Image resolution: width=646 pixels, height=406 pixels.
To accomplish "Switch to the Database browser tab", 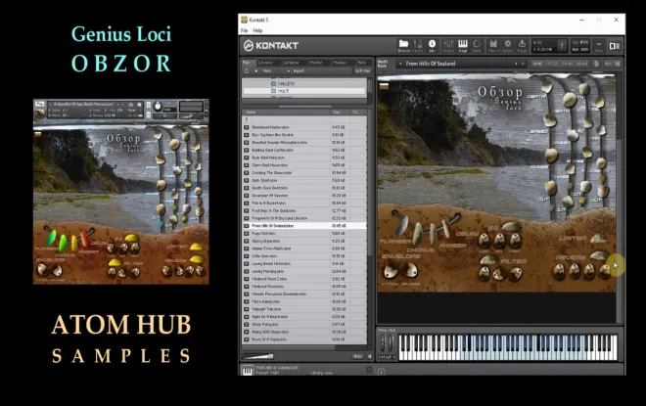I will pyautogui.click(x=291, y=63).
